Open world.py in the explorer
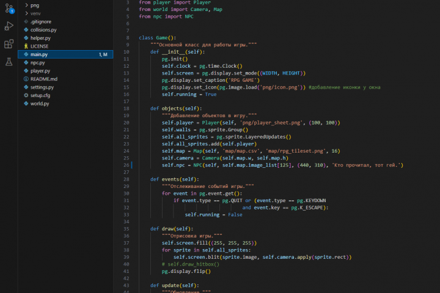 coord(40,103)
